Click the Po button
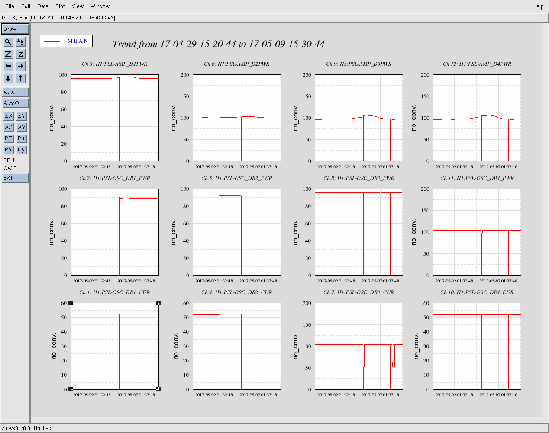Viewport: 549px width, 433px height. [9, 150]
